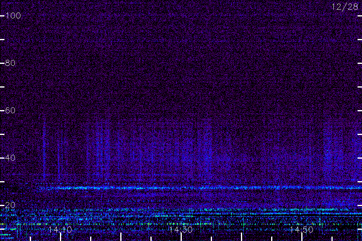Click the 14:30 time axis label
362x241 pixels.
[181, 229]
